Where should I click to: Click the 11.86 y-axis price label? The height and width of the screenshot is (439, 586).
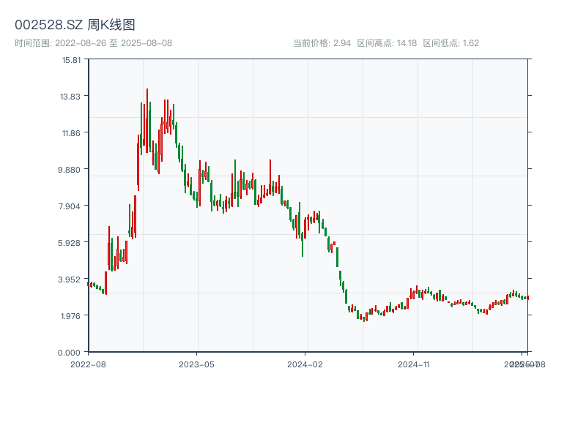[71, 133]
